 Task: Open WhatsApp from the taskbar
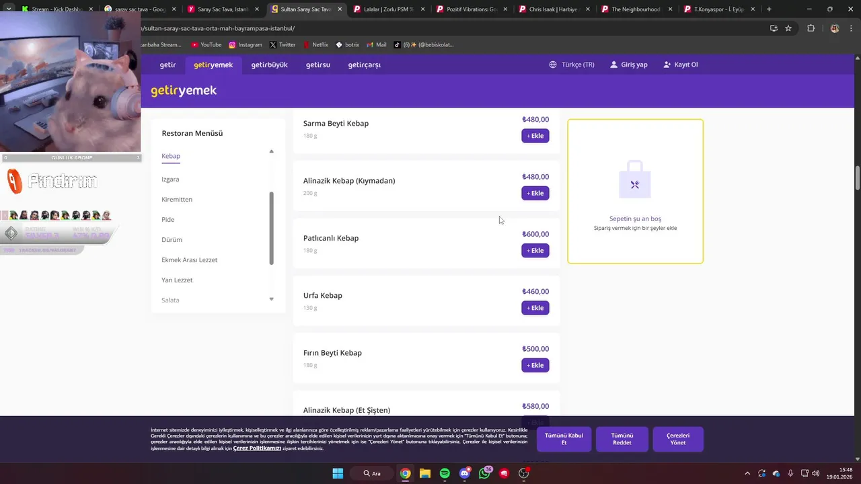[484, 473]
